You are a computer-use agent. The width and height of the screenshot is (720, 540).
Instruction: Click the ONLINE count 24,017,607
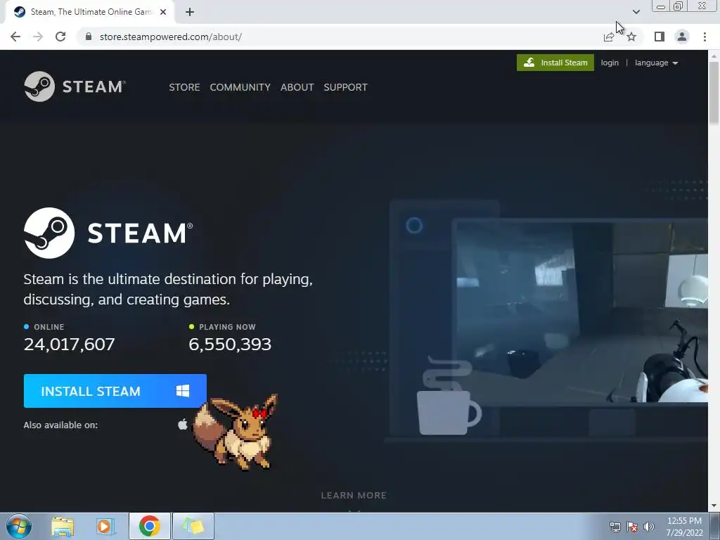pyautogui.click(x=70, y=344)
